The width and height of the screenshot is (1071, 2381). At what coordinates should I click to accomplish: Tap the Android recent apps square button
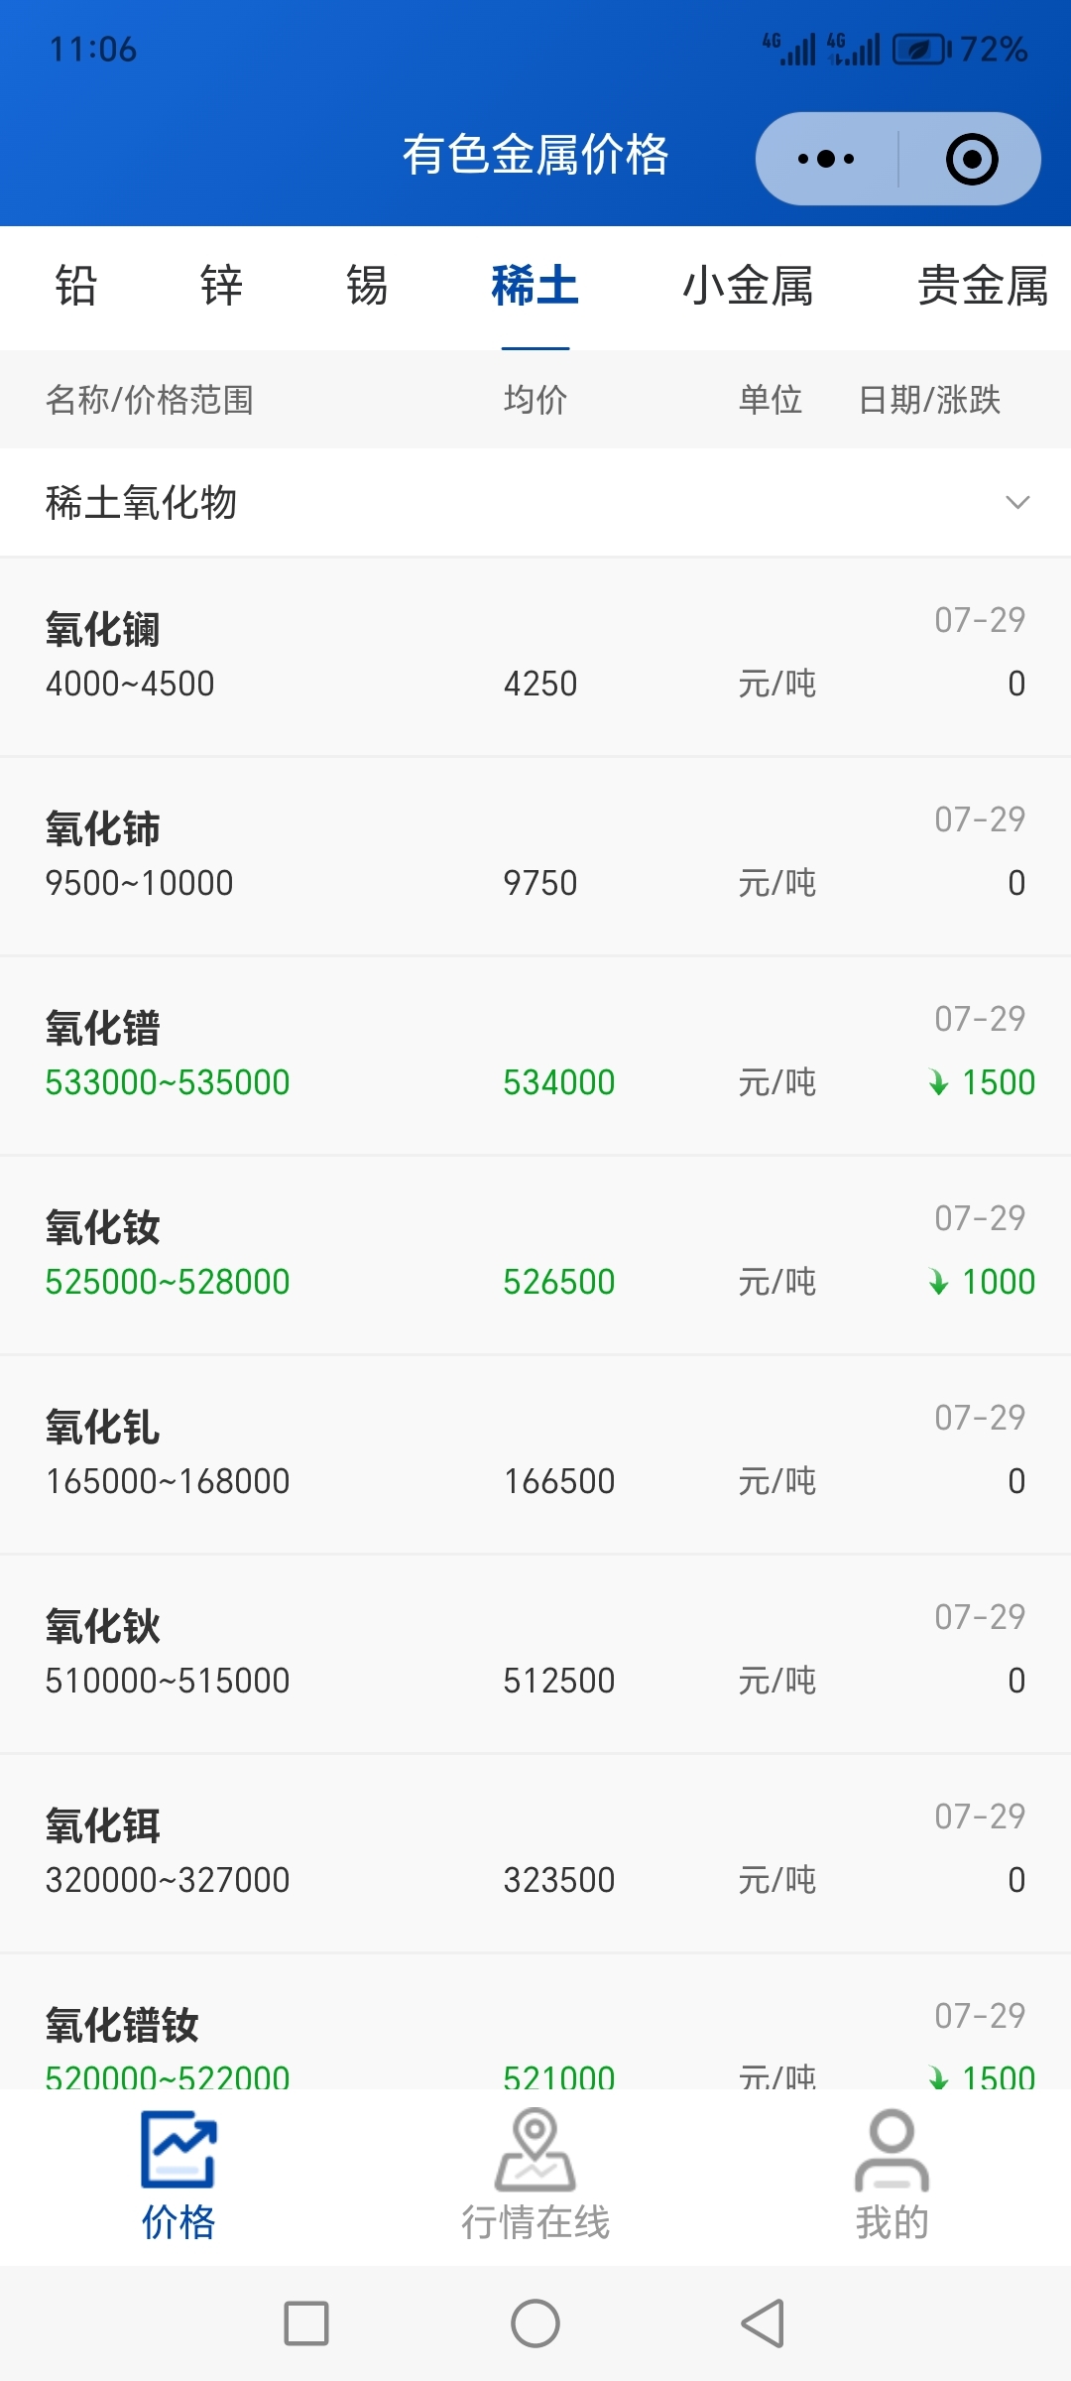pos(306,2323)
